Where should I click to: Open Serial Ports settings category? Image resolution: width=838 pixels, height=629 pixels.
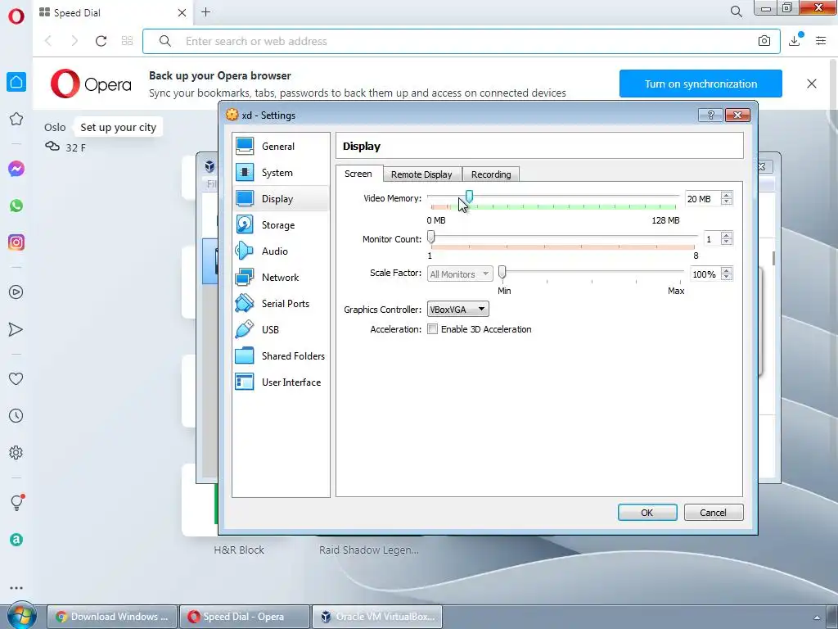[281, 303]
